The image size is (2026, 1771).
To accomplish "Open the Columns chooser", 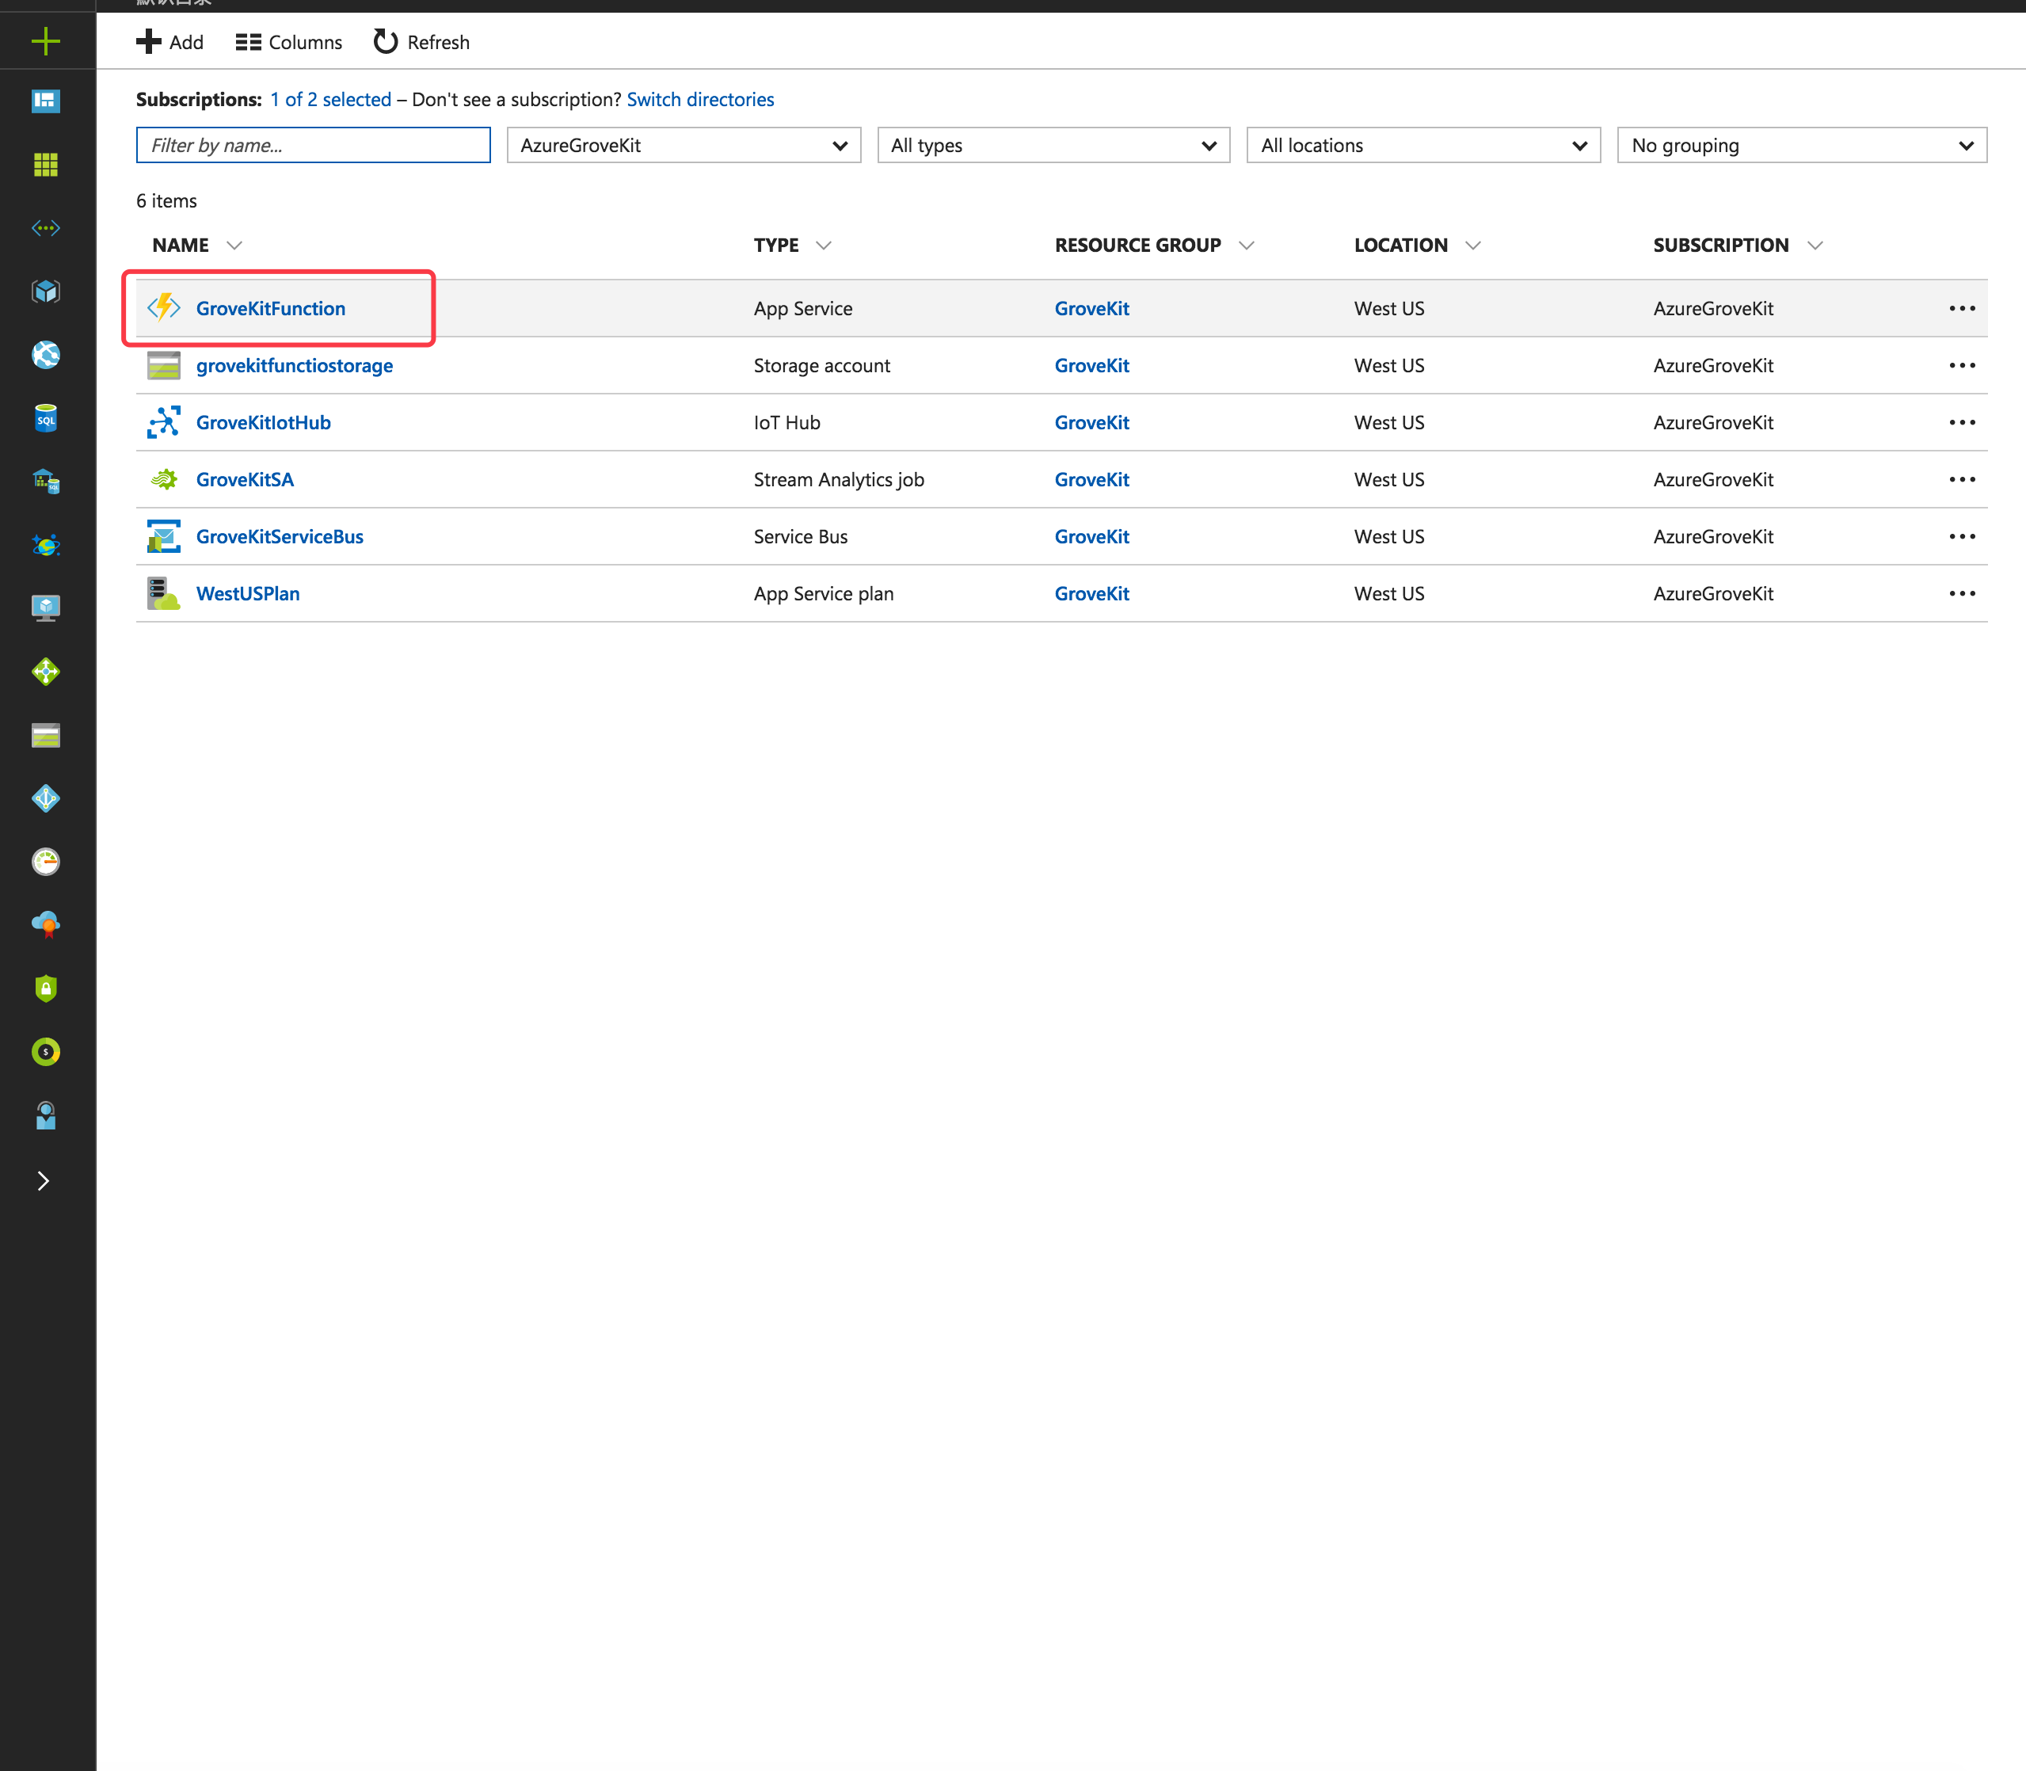I will pyautogui.click(x=288, y=43).
